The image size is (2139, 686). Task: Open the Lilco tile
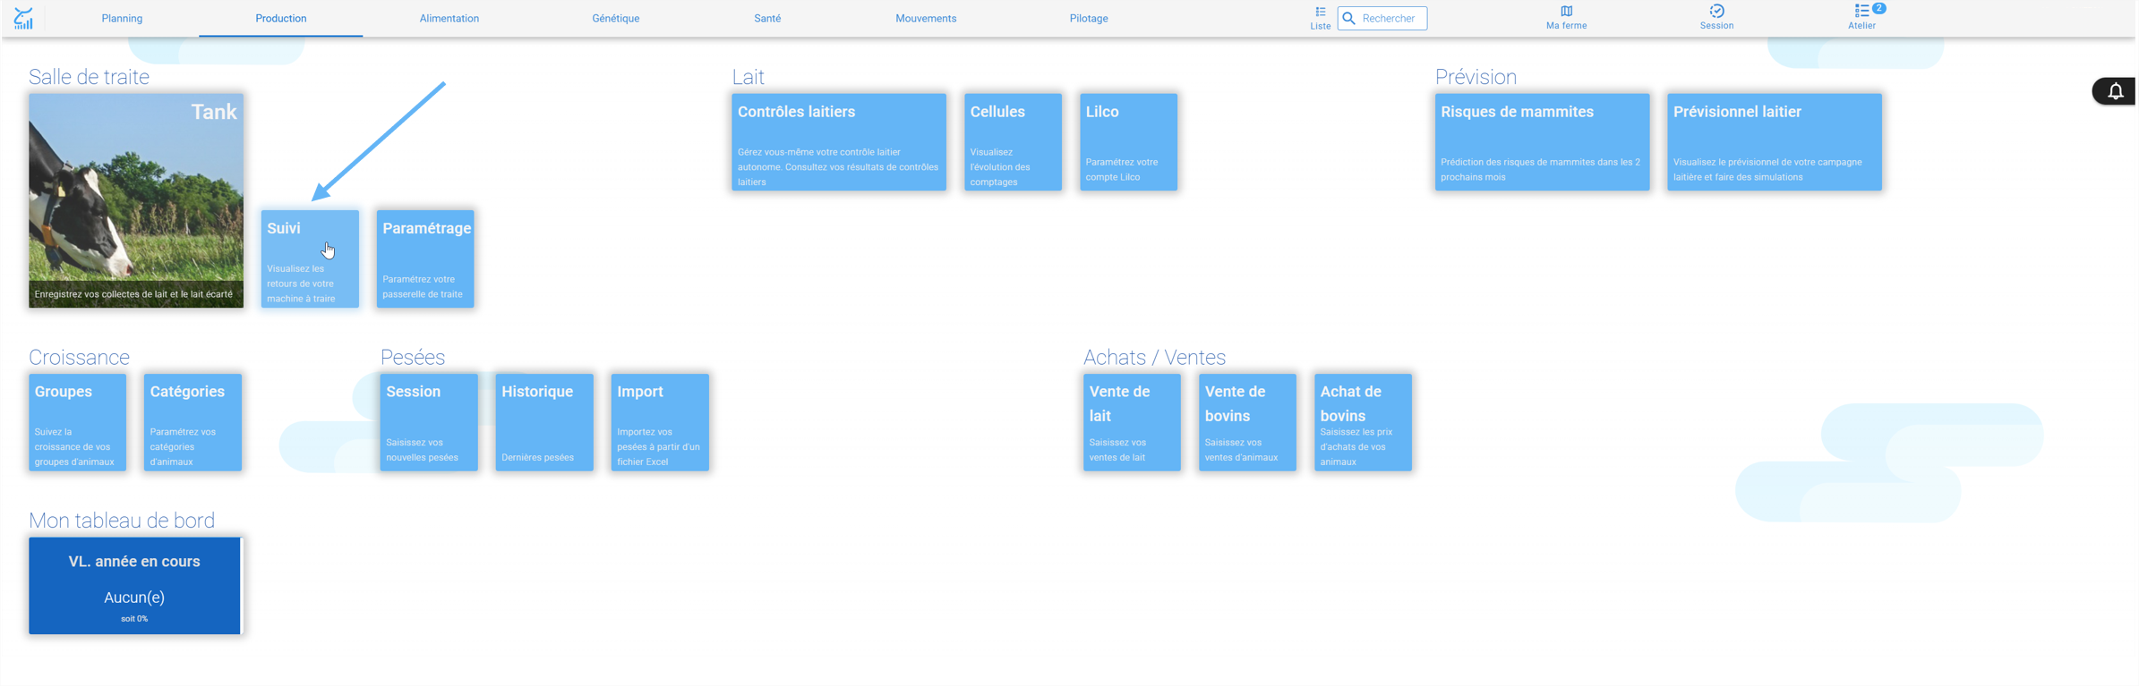click(1128, 142)
